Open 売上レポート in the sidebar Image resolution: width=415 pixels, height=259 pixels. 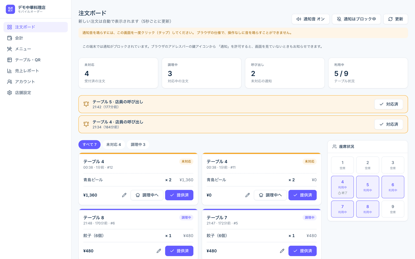click(x=36, y=71)
